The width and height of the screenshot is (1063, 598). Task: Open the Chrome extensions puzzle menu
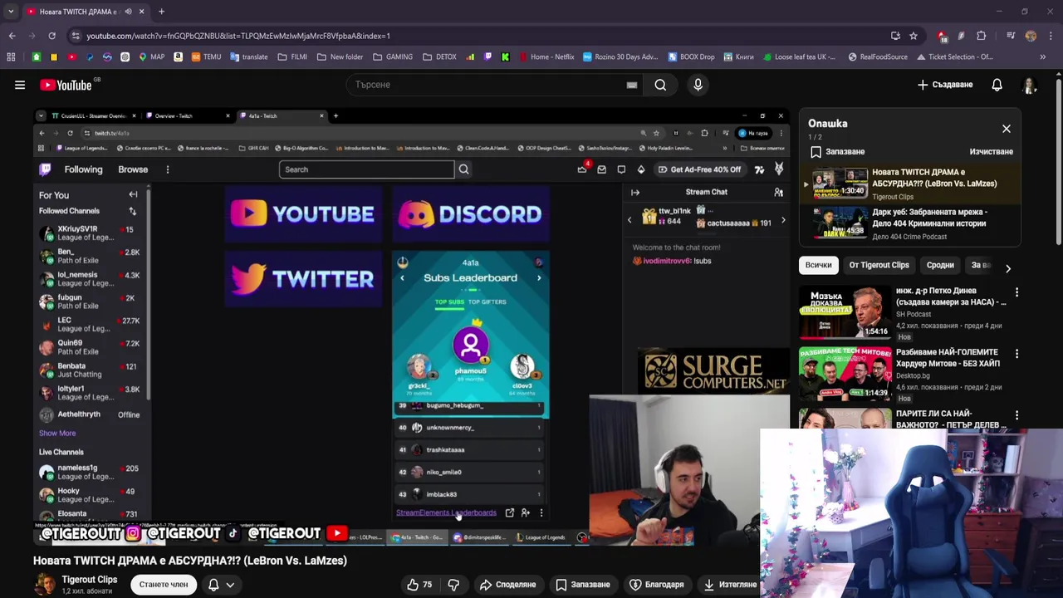(x=982, y=36)
